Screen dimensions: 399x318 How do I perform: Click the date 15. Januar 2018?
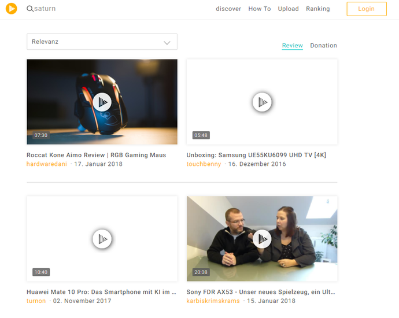tap(271, 301)
